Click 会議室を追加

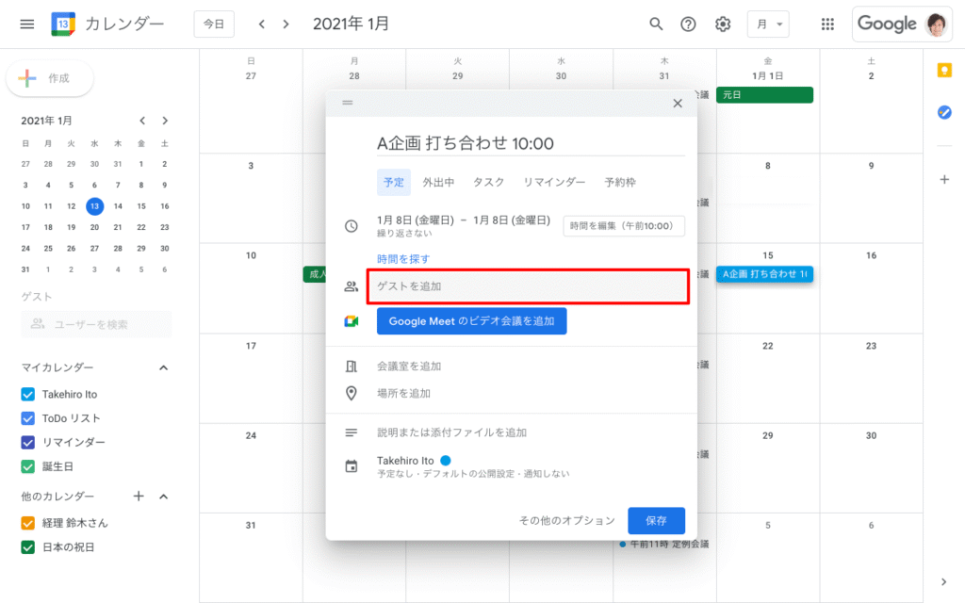(x=409, y=367)
